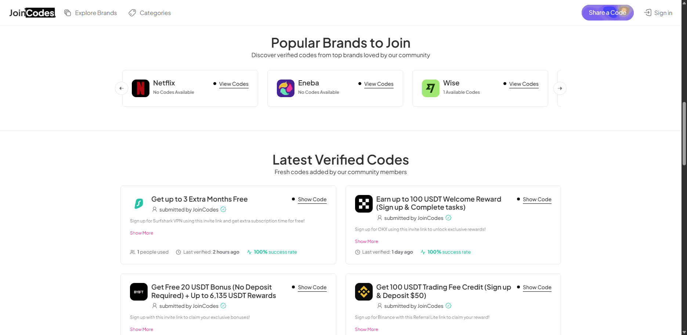Click the OKX logo icon
Image resolution: width=687 pixels, height=335 pixels.
point(364,204)
